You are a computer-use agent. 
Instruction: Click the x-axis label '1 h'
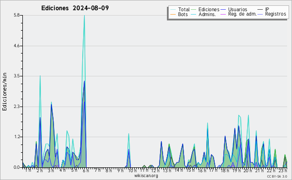point(28,170)
